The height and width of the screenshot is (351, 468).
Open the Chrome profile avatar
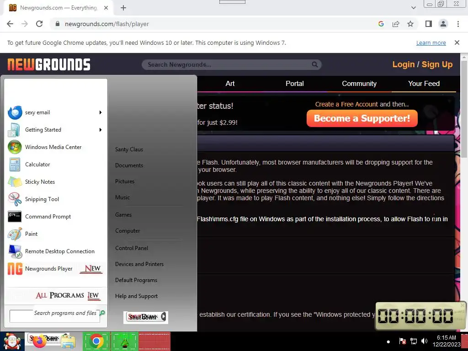pyautogui.click(x=443, y=24)
